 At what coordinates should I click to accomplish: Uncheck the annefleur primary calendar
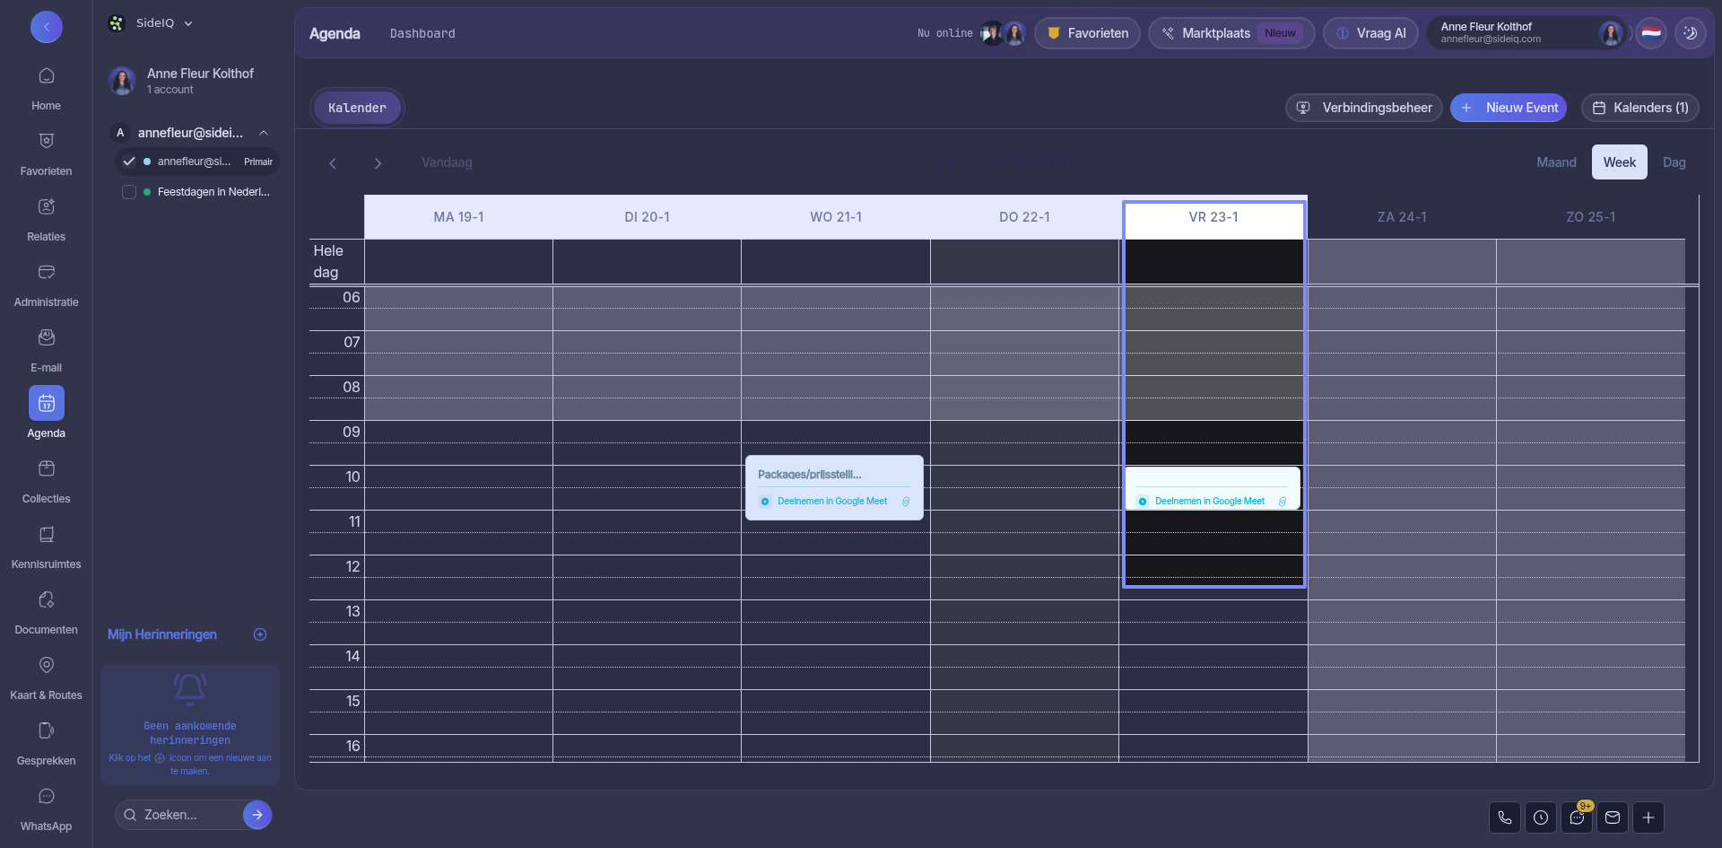click(129, 162)
